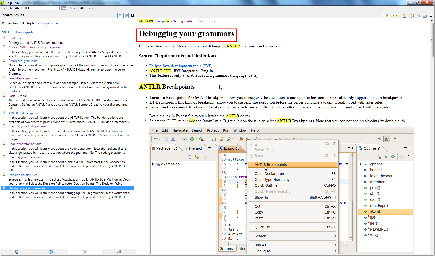This screenshot has width=435, height=256.
Task: Click Collapse All in the Package view toolbar
Action: click(190, 157)
